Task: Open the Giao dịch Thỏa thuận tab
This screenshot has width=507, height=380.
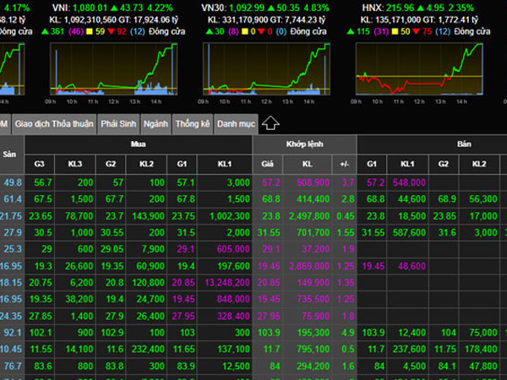Action: (x=53, y=123)
